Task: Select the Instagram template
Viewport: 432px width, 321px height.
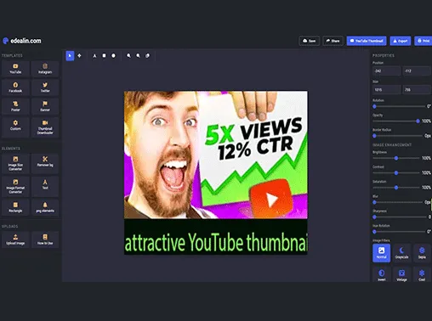Action: click(x=45, y=69)
